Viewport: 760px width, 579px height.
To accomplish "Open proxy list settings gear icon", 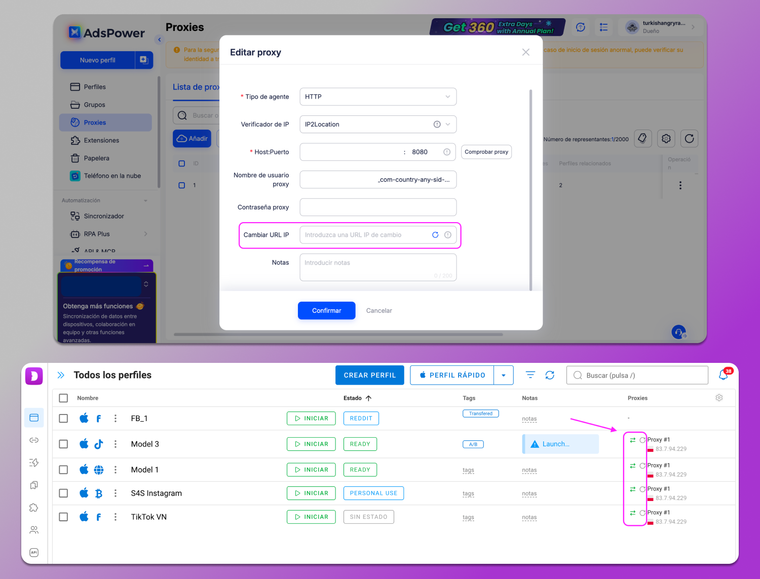I will point(666,139).
